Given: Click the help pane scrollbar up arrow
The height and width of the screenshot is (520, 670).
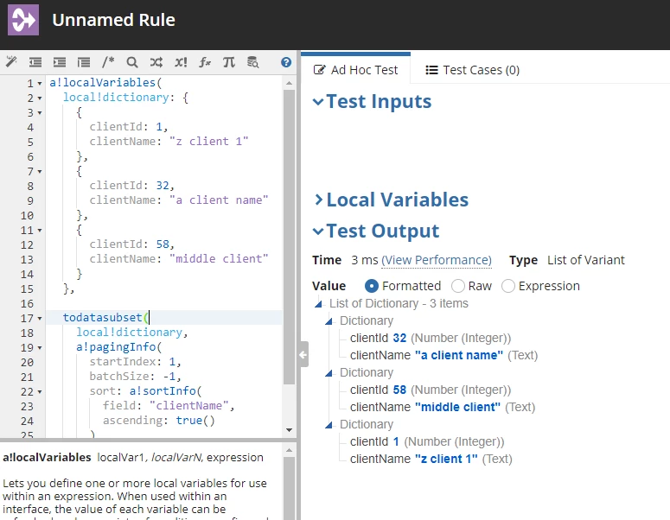Looking at the screenshot, I should (x=289, y=450).
